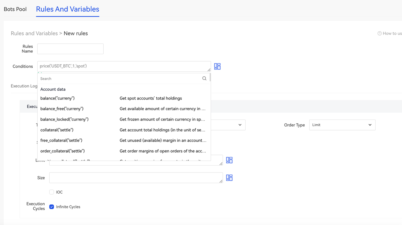Image resolution: width=402 pixels, height=225 pixels.
Task: Choose balance("curreny") from the function list
Action: (x=57, y=98)
